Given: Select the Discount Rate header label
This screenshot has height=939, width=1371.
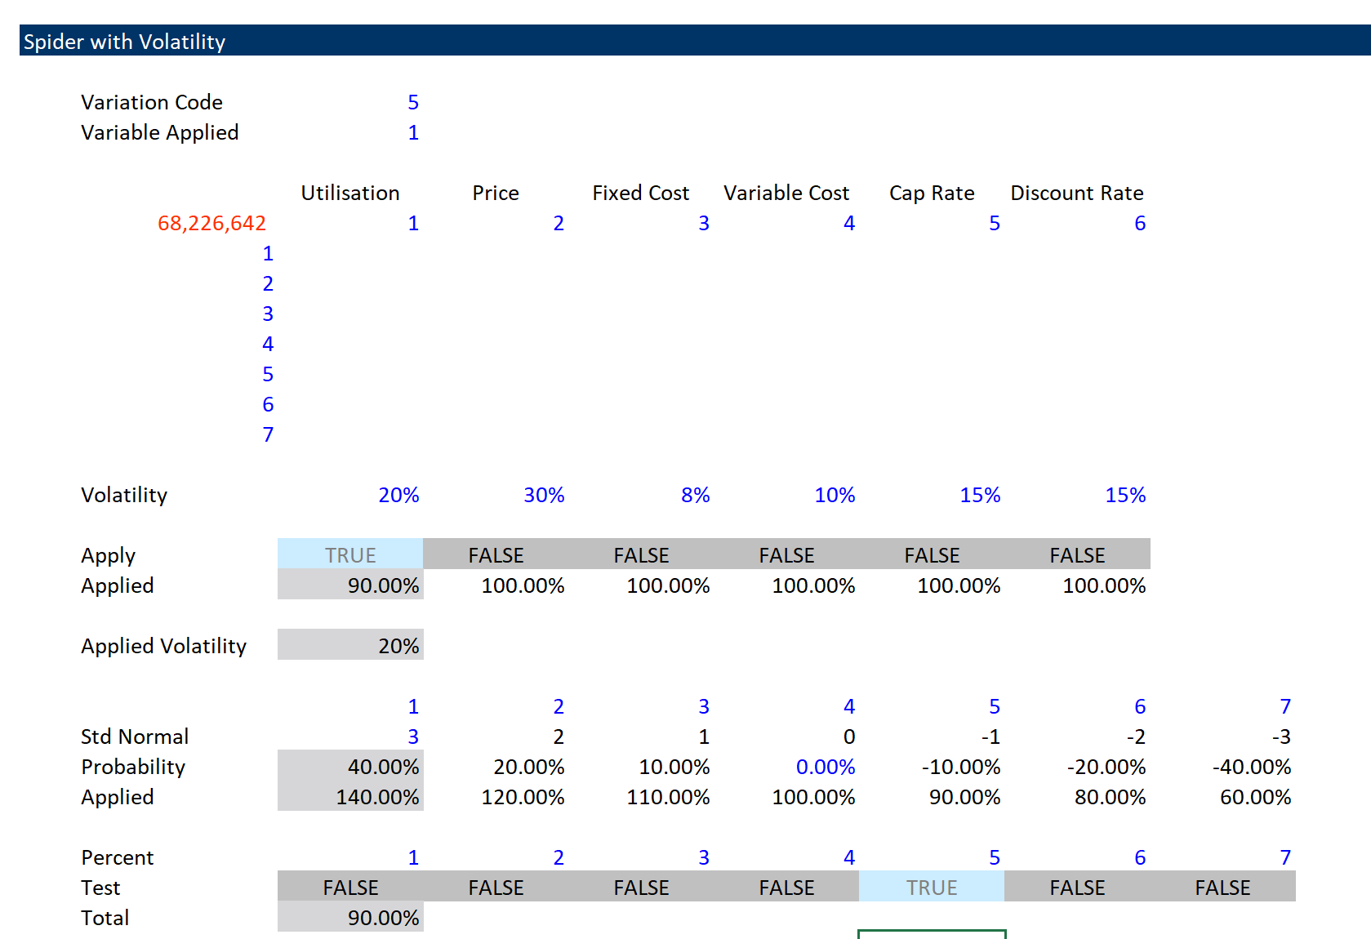Looking at the screenshot, I should pyautogui.click(x=1076, y=193).
